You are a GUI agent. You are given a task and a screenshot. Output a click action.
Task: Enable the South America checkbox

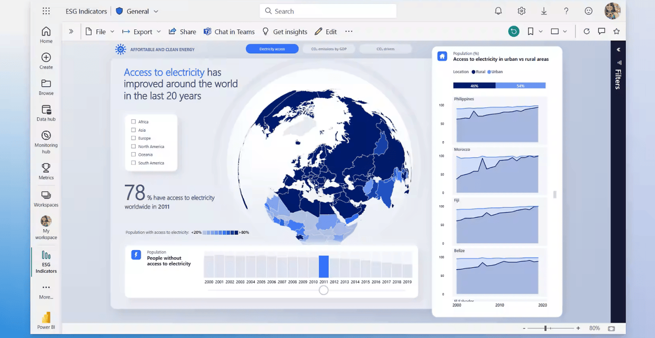point(133,163)
